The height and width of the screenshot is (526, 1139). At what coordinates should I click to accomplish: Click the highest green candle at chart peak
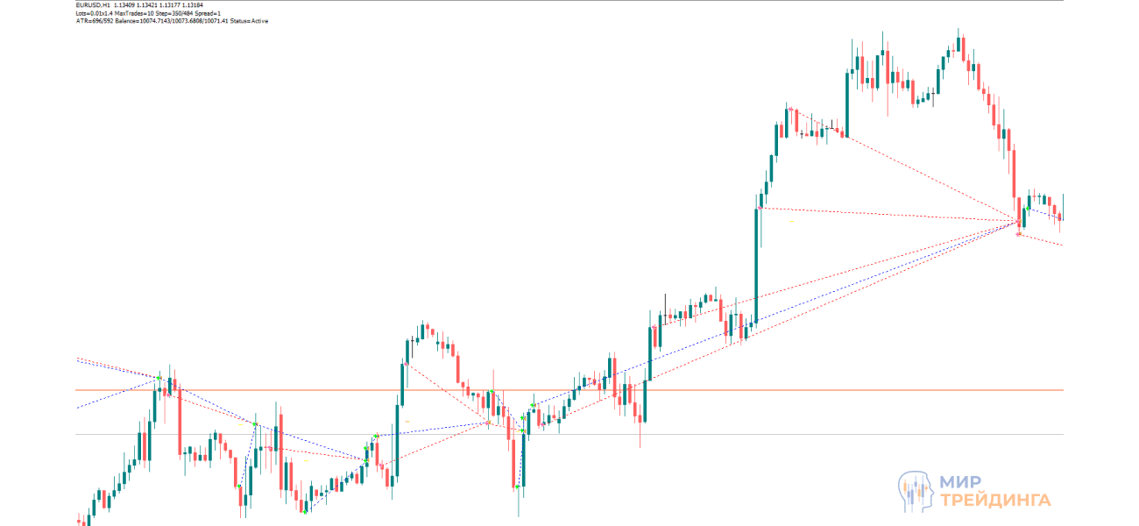(959, 44)
